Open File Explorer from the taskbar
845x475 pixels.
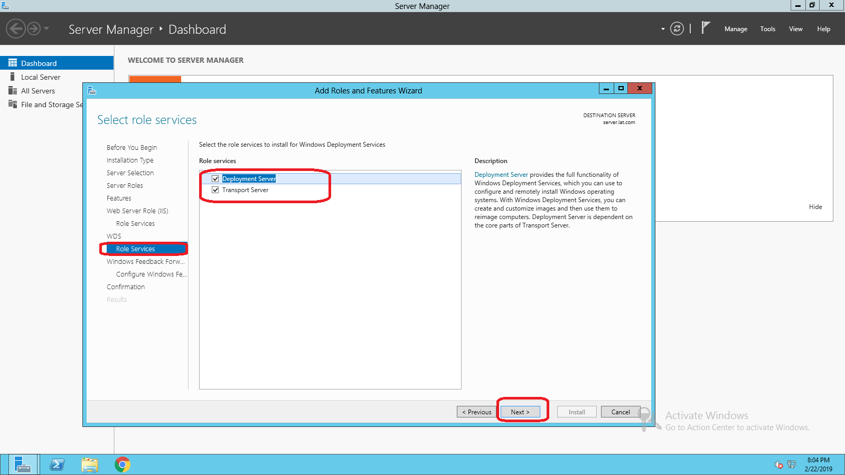coord(90,464)
